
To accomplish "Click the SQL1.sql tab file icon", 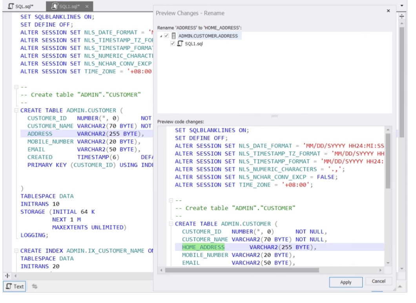I will pos(55,6).
